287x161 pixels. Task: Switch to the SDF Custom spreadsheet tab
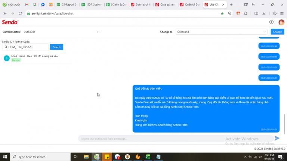pos(92,4)
